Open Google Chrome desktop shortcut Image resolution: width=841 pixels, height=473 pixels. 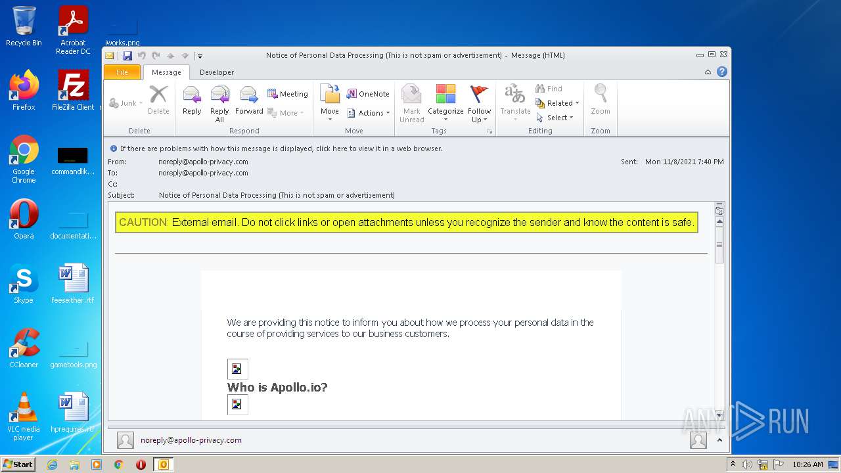[x=24, y=159]
